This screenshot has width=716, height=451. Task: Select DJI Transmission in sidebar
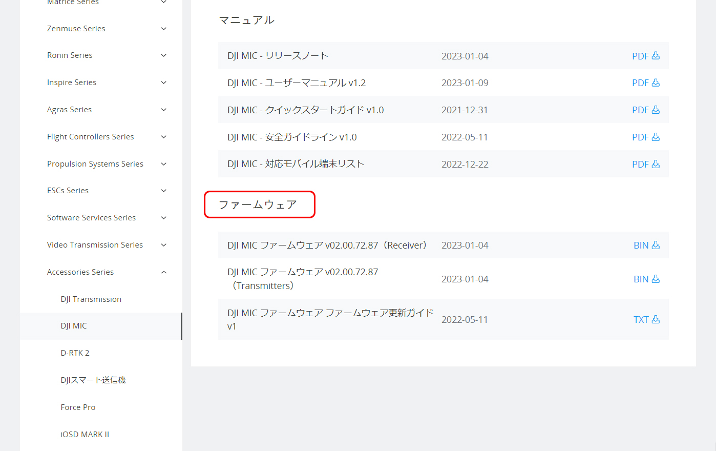point(91,299)
